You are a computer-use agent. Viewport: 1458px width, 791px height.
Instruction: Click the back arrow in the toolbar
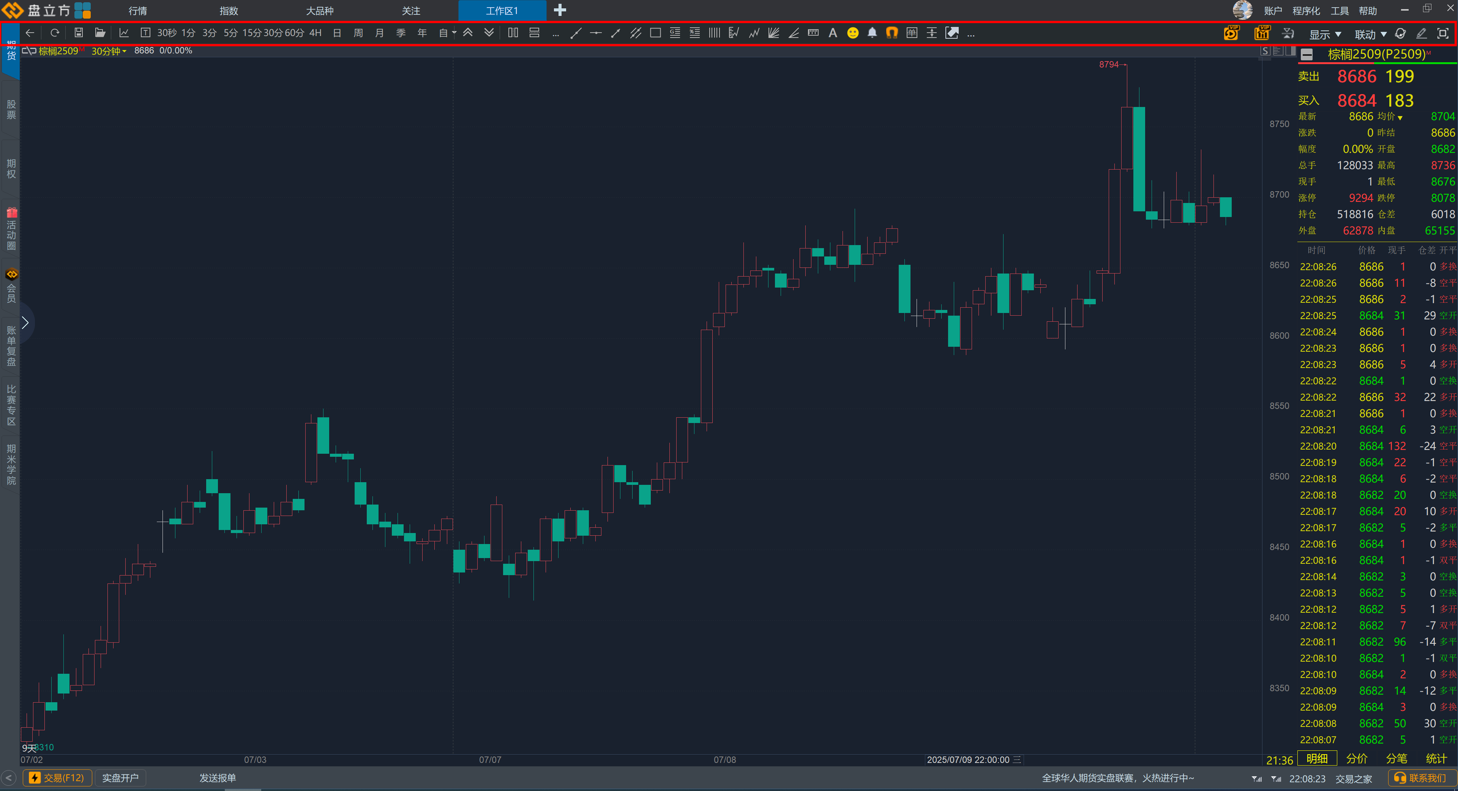(x=30, y=33)
